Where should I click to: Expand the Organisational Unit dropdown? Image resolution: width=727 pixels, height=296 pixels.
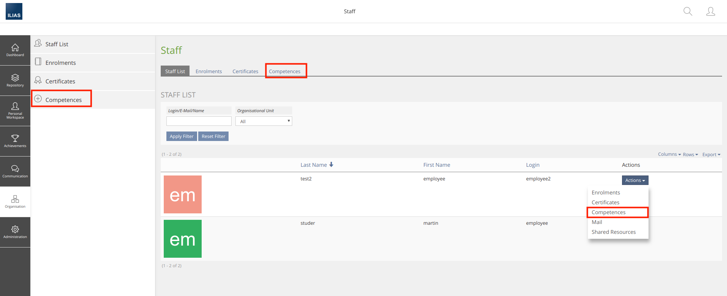pyautogui.click(x=263, y=121)
